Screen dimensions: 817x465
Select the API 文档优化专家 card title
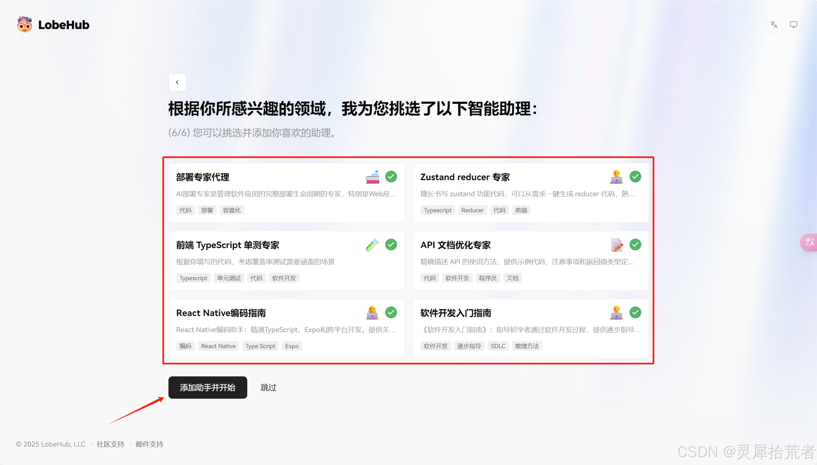(x=455, y=245)
